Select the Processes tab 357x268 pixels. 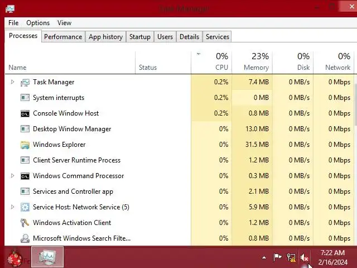click(x=23, y=36)
